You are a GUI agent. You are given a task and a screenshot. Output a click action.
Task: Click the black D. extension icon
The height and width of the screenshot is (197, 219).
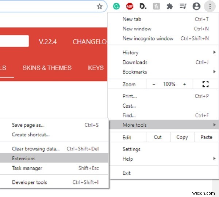click(x=143, y=6)
